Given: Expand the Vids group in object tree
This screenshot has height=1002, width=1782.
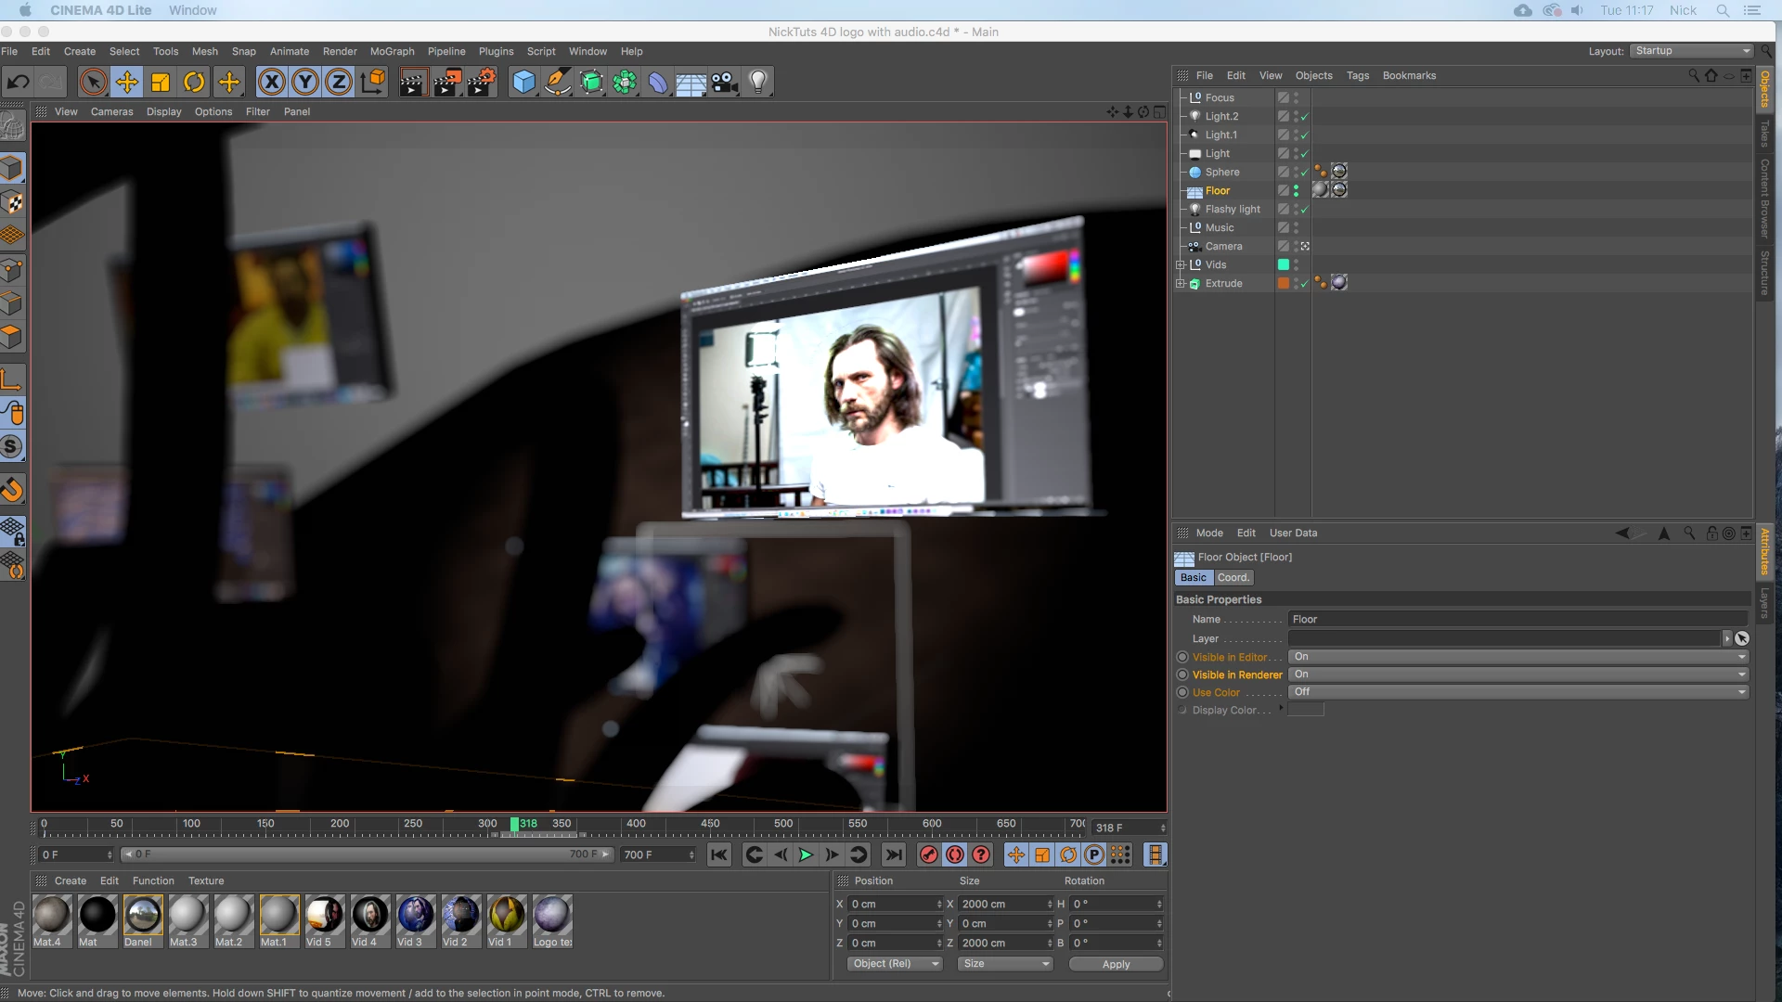Looking at the screenshot, I should pyautogui.click(x=1181, y=265).
